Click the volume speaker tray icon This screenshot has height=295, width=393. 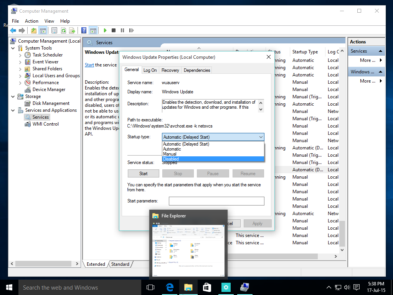click(347, 287)
